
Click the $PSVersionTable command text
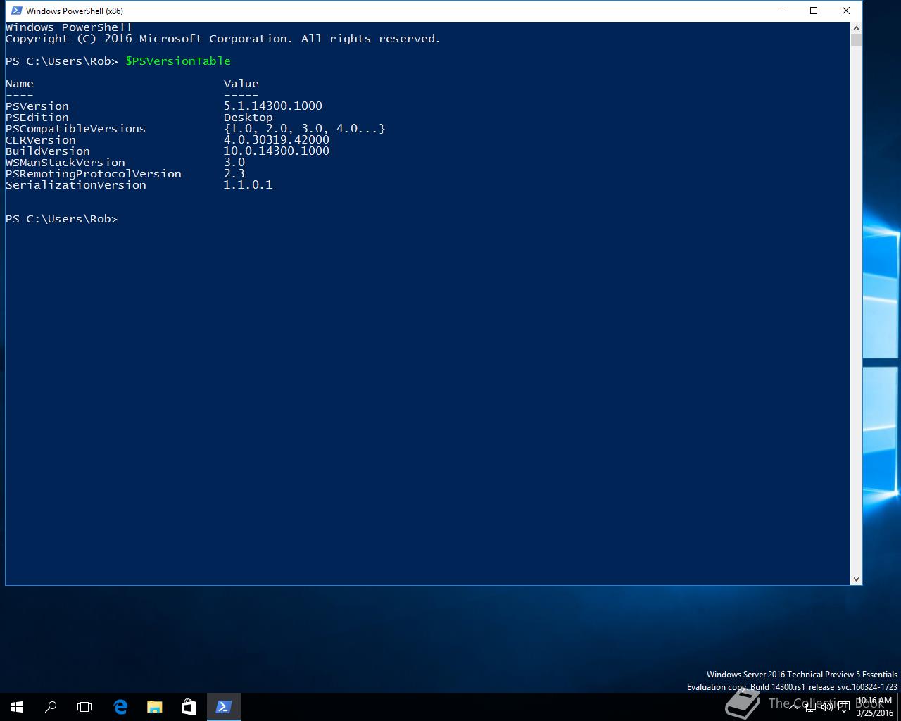[x=178, y=61]
